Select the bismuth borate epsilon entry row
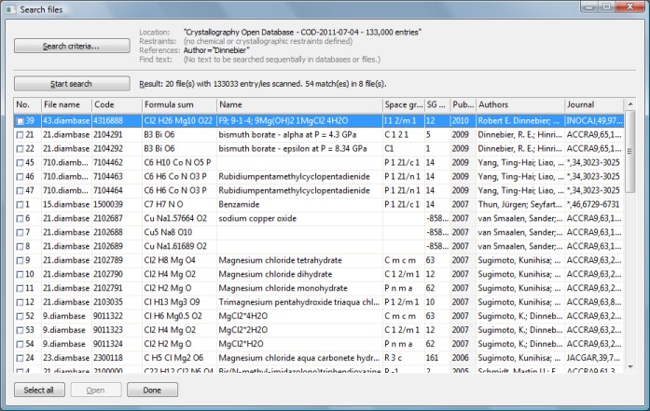Image resolution: width=650 pixels, height=411 pixels. click(280, 148)
